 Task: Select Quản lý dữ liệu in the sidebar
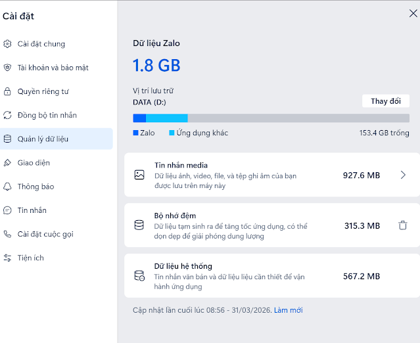[57, 139]
